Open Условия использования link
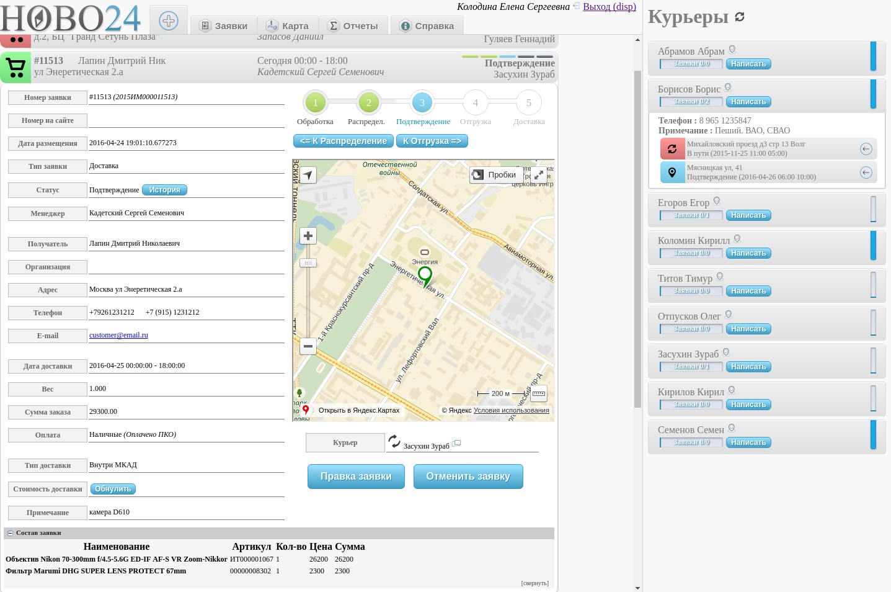The width and height of the screenshot is (891, 592). point(512,410)
